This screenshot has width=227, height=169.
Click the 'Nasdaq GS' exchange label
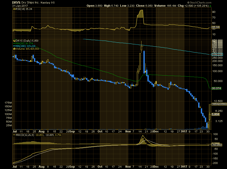48,3
